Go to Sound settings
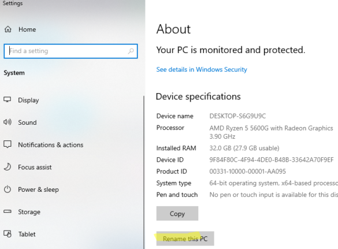This screenshot has height=249, width=338. point(27,122)
